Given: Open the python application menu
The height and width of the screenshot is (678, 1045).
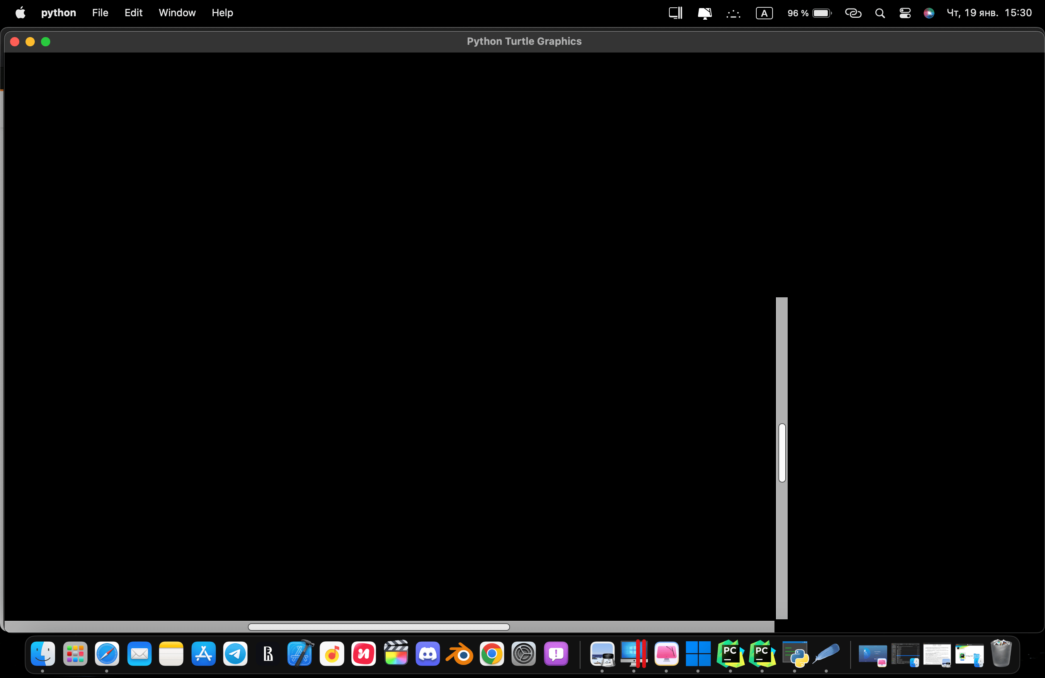Looking at the screenshot, I should click(58, 13).
